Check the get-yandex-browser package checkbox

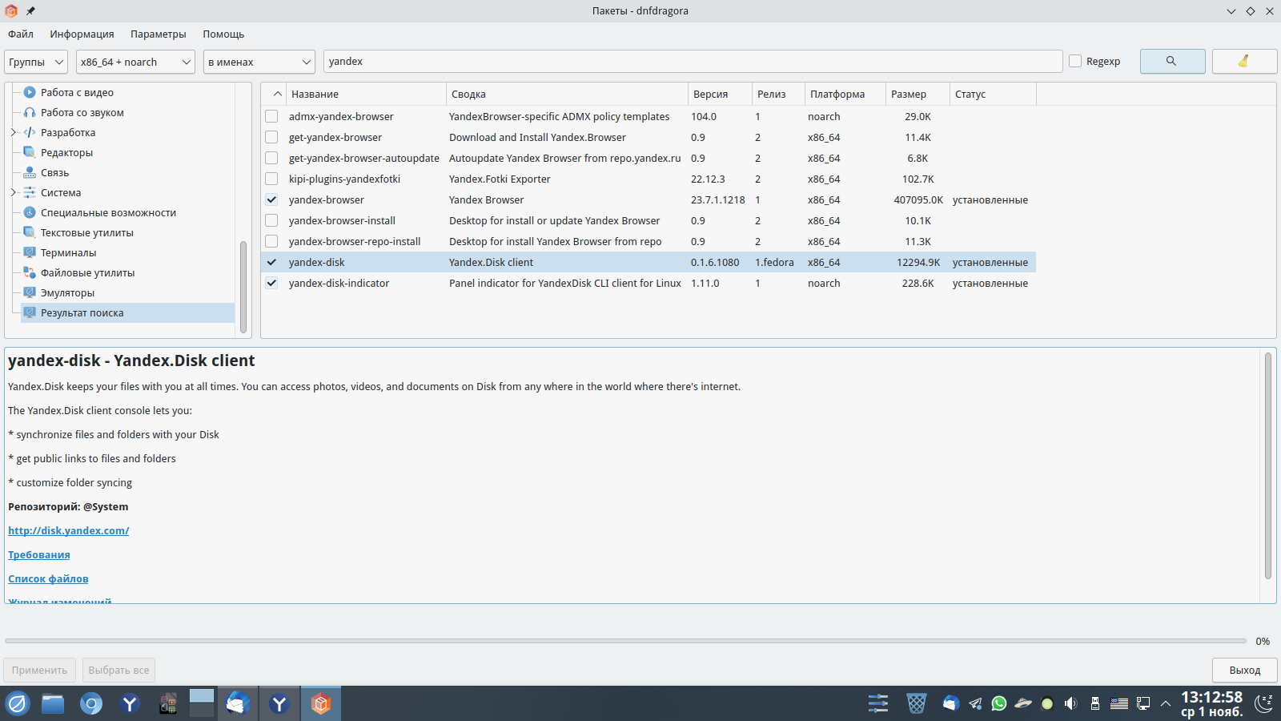[271, 137]
